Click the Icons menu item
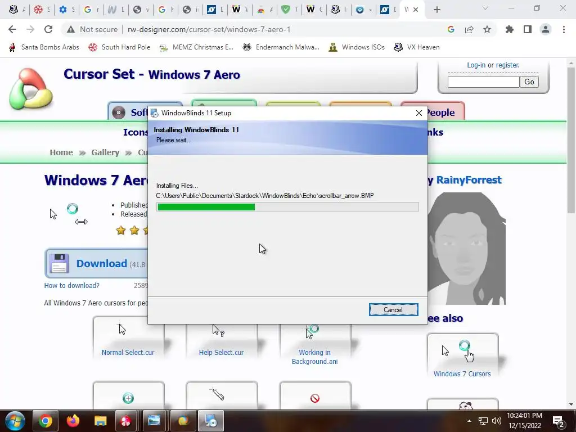576x432 pixels. pos(135,132)
